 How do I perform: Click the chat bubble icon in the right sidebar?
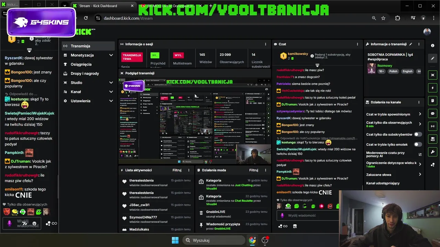point(432,114)
